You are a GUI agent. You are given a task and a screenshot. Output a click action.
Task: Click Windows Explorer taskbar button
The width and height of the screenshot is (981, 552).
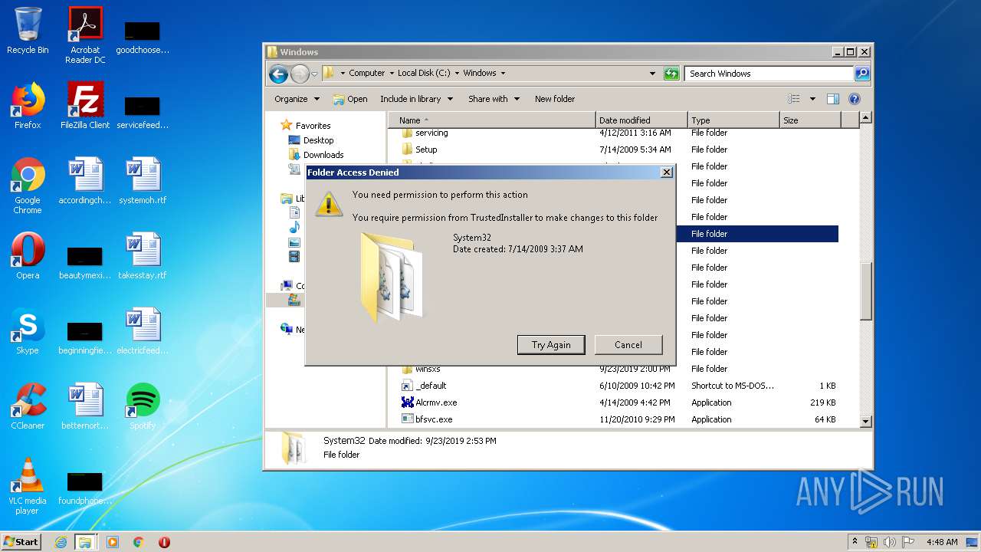click(x=85, y=542)
